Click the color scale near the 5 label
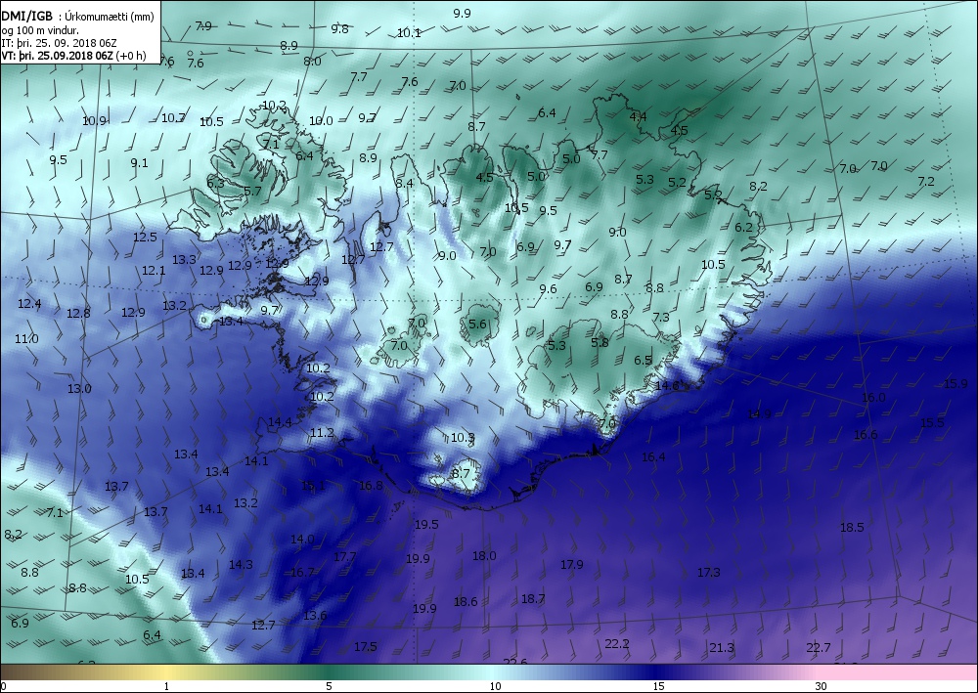This screenshot has width=978, height=693. pos(329,671)
